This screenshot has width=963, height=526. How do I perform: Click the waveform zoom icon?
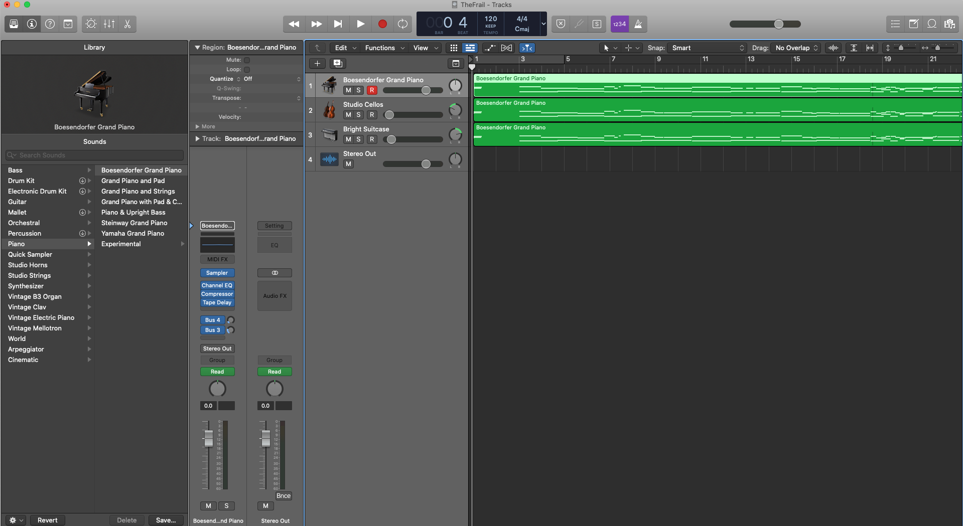point(834,48)
